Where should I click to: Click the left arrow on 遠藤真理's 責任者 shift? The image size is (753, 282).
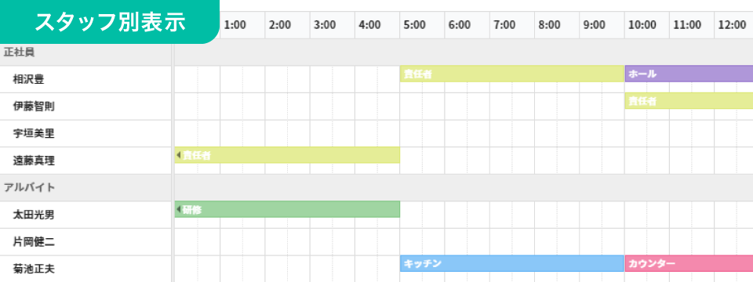point(178,155)
